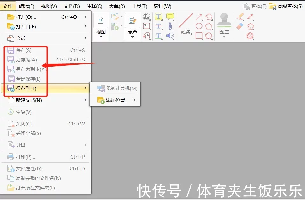The height and width of the screenshot is (200, 305).
Task: Select the Underline text tool
Action: pos(158,36)
